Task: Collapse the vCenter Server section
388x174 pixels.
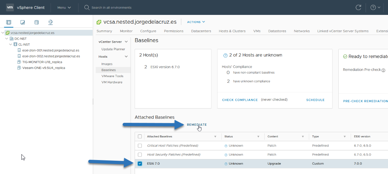Action: coord(126,42)
